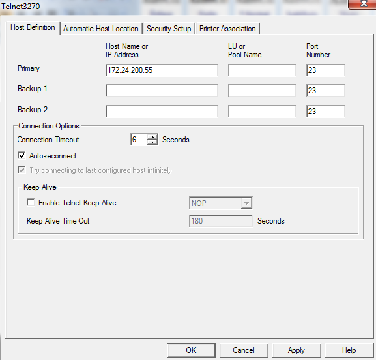Click the Primary host IP address field
Screen dimensions: 376x360
coord(162,70)
